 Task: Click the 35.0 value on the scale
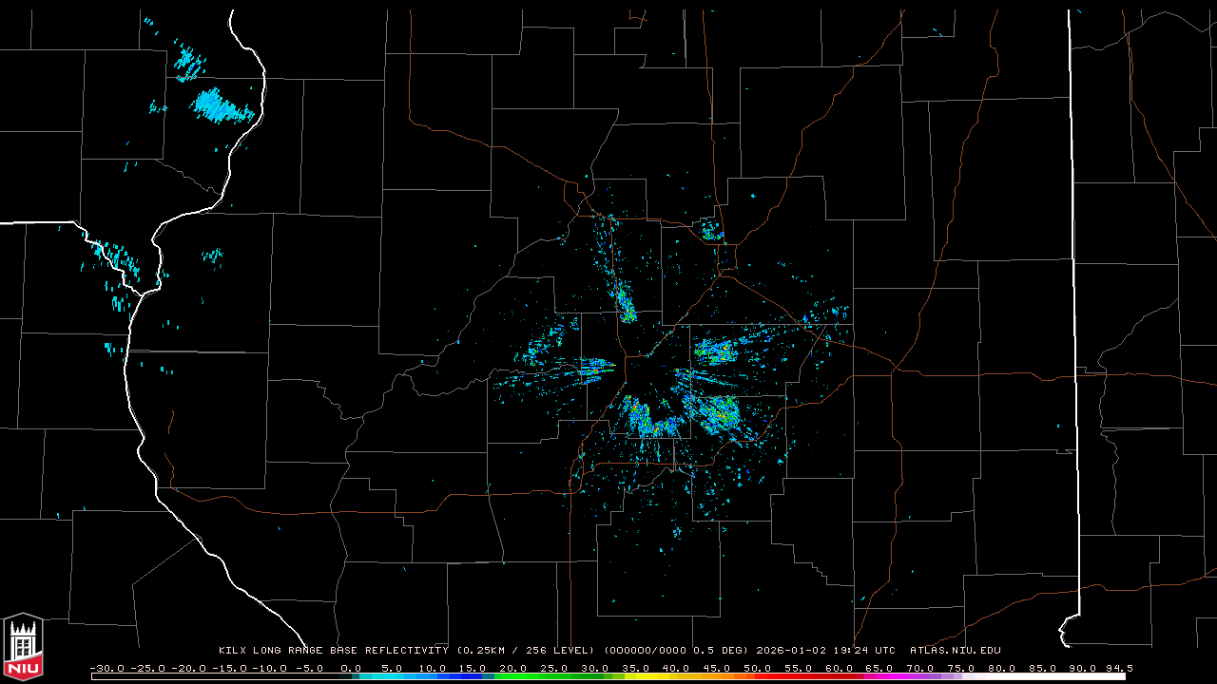tap(636, 668)
